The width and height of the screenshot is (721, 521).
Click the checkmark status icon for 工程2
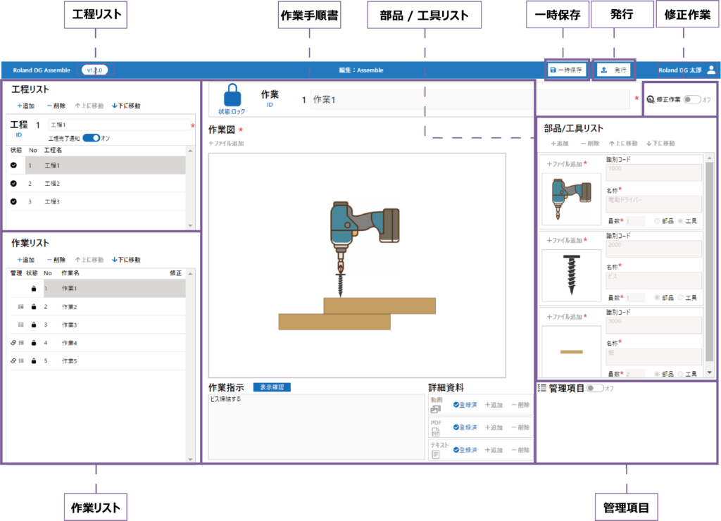point(14,183)
